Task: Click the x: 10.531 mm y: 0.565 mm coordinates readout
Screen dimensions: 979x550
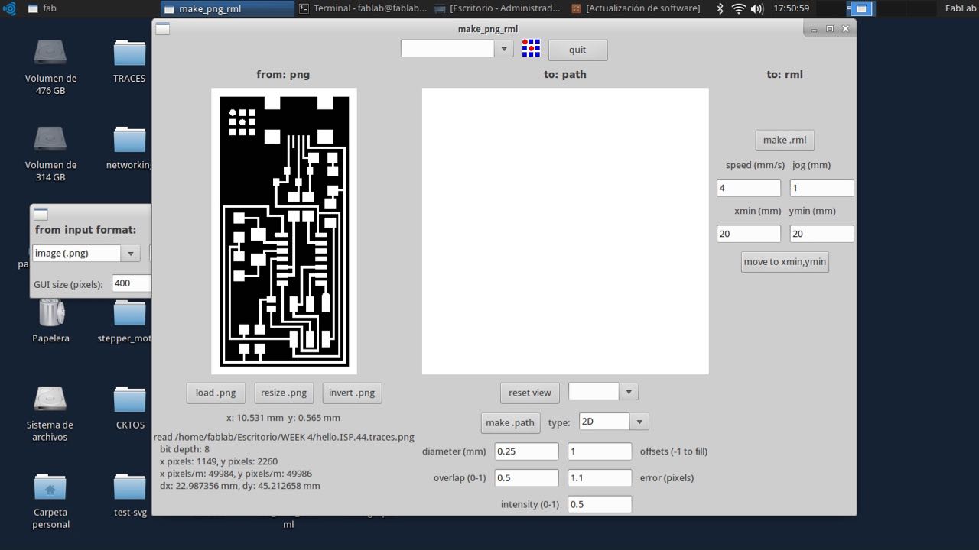Action: [284, 418]
